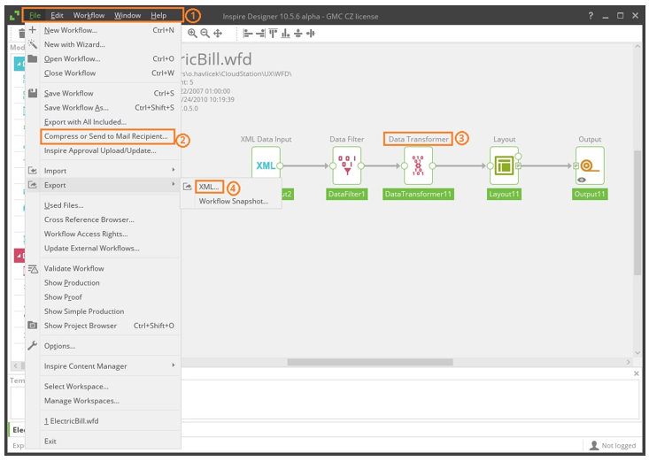Choose Options... menu entry
The height and width of the screenshot is (461, 649).
pos(103,346)
